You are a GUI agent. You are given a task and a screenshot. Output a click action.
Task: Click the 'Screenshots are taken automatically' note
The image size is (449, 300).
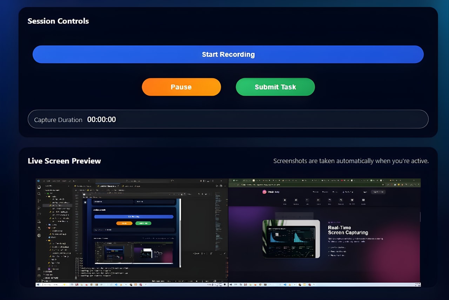[x=351, y=161]
